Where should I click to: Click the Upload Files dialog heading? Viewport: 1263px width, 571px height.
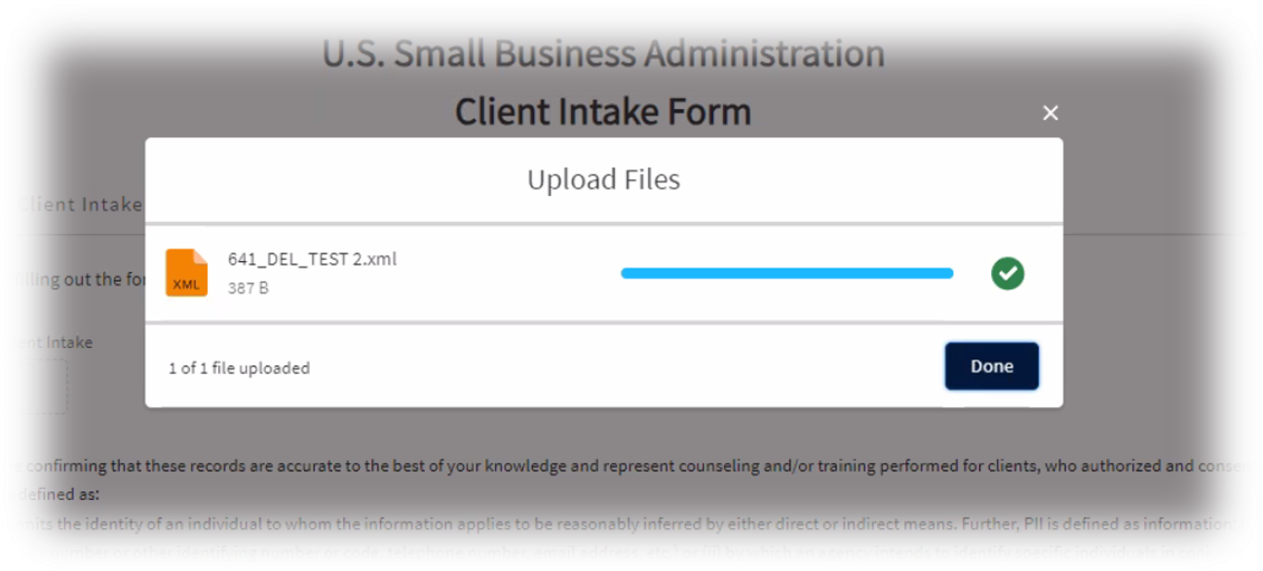pos(603,179)
